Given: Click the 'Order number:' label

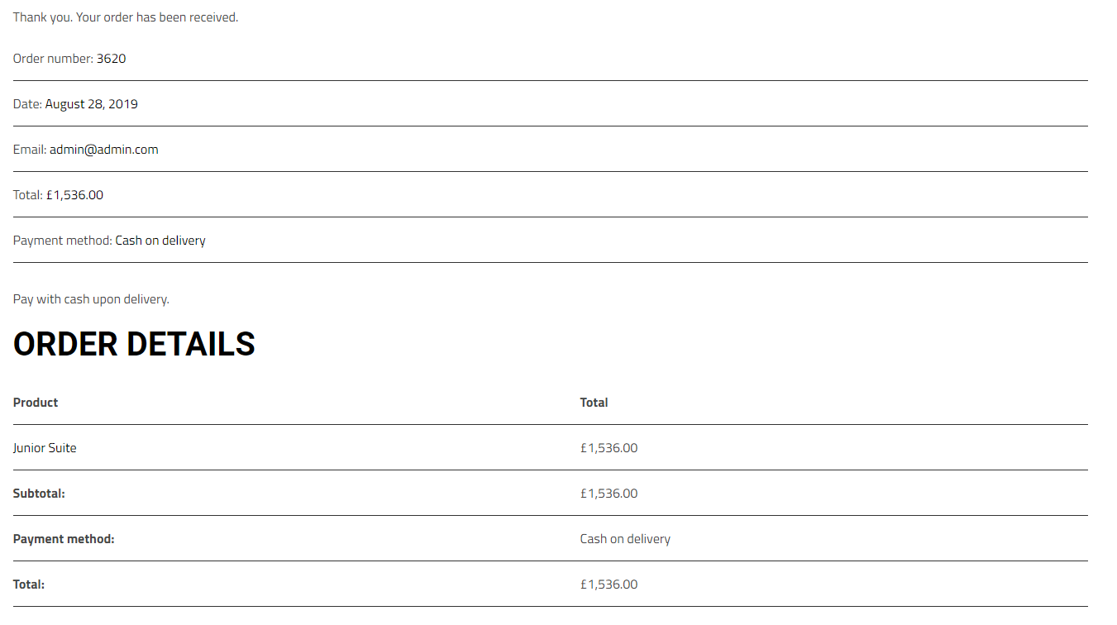Looking at the screenshot, I should click(x=53, y=59).
